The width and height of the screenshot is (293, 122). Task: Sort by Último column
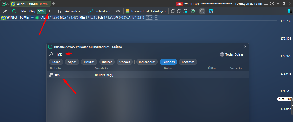pyautogui.click(x=213, y=68)
